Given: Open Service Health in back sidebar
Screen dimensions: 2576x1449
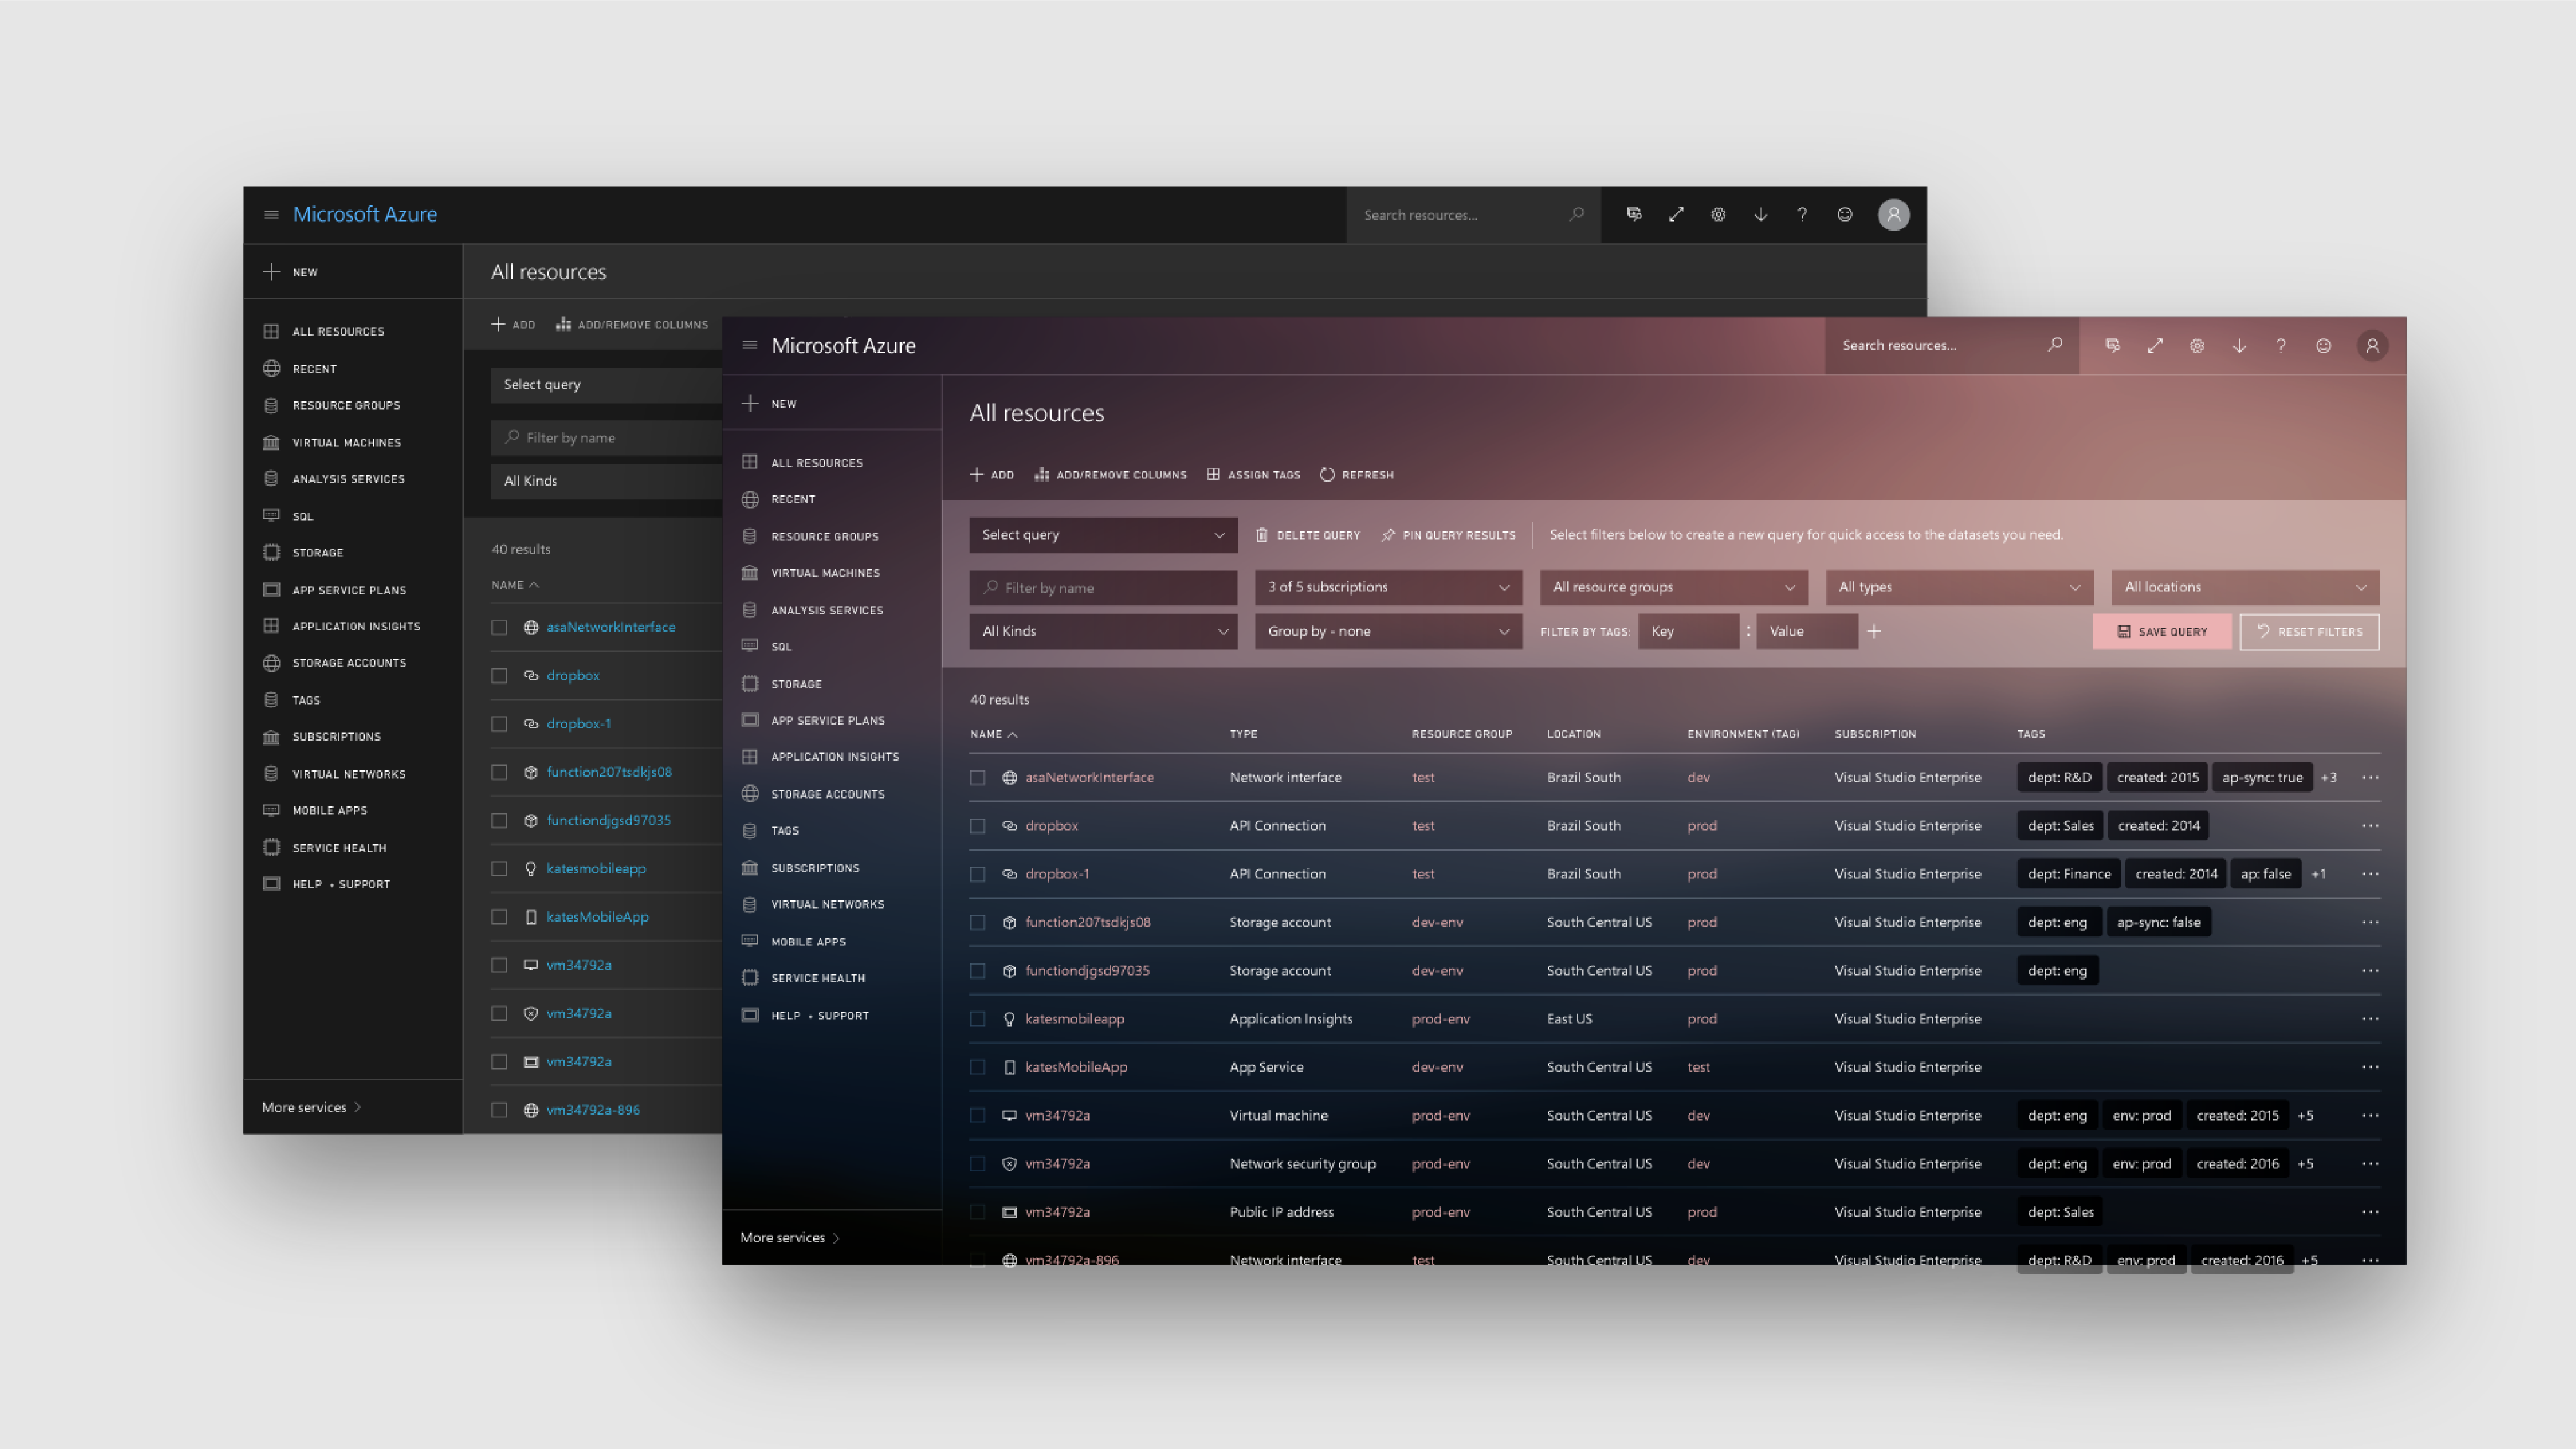Looking at the screenshot, I should [x=325, y=847].
